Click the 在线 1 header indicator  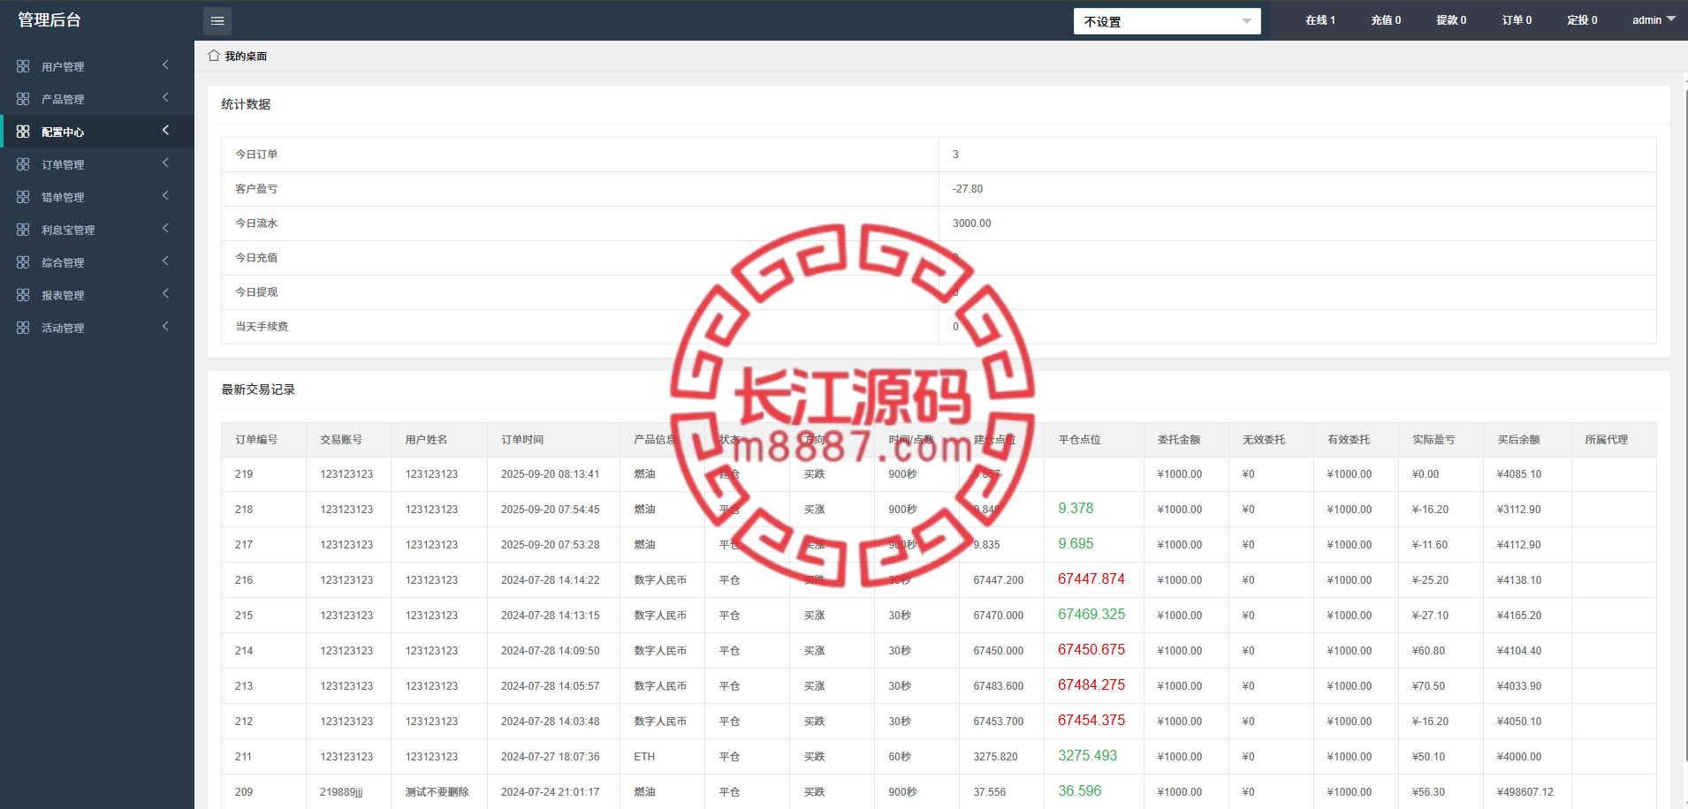coord(1320,20)
